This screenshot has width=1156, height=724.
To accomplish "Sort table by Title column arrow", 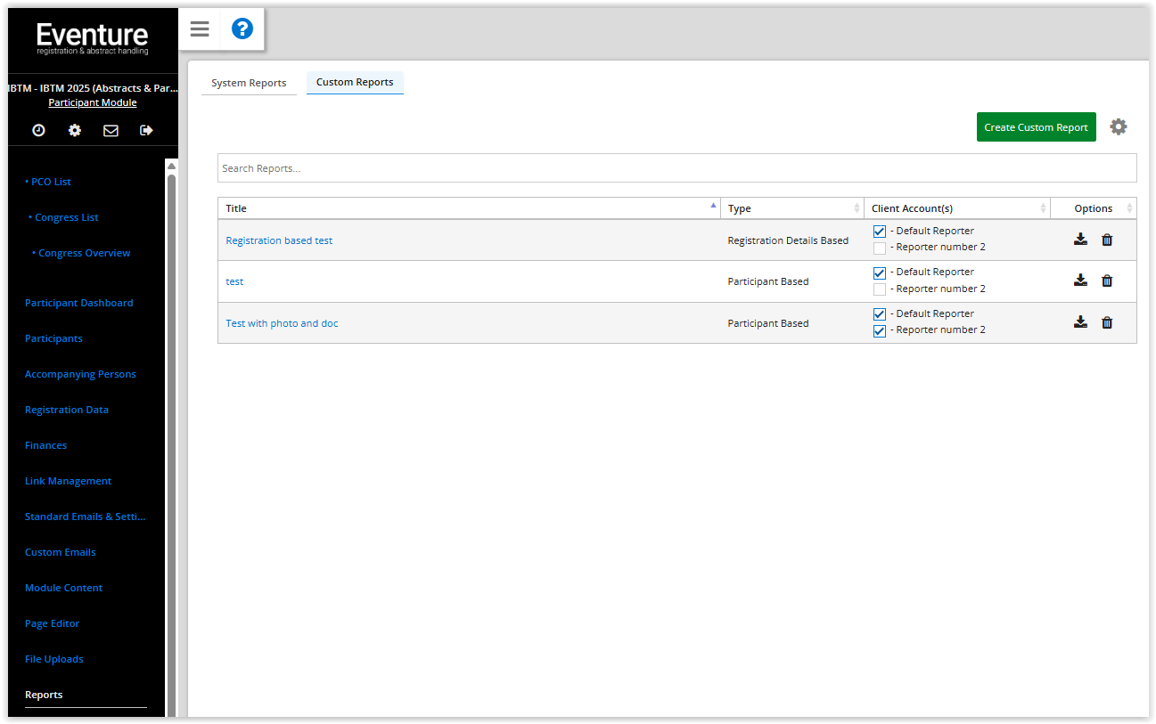I will (713, 207).
